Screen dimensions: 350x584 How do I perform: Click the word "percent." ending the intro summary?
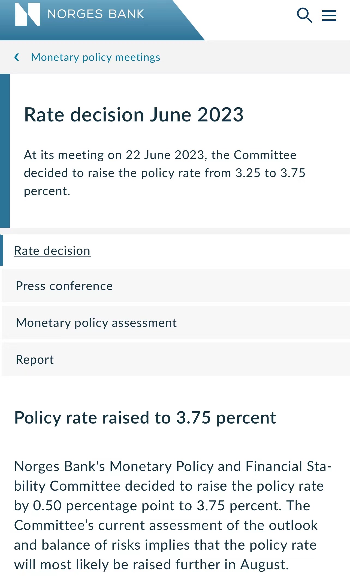click(47, 191)
